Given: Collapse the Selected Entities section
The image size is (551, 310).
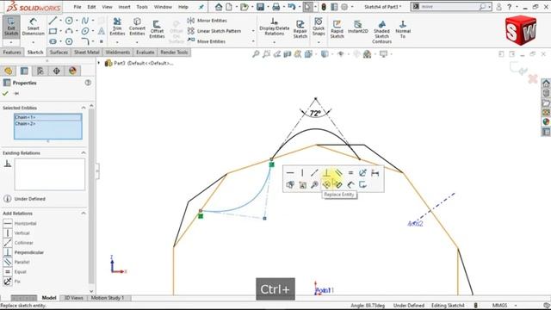Looking at the screenshot, I should (84, 108).
